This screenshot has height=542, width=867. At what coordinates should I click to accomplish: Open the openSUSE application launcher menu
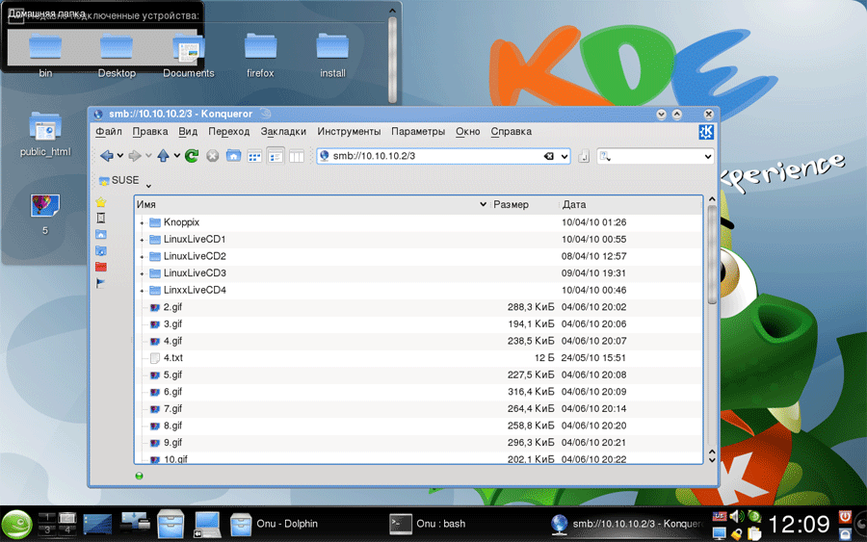16,524
